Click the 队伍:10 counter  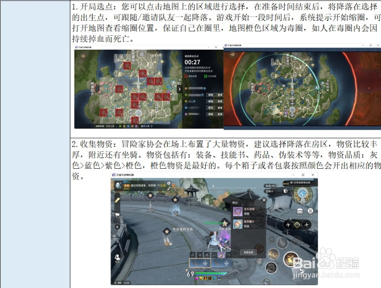coord(270,186)
